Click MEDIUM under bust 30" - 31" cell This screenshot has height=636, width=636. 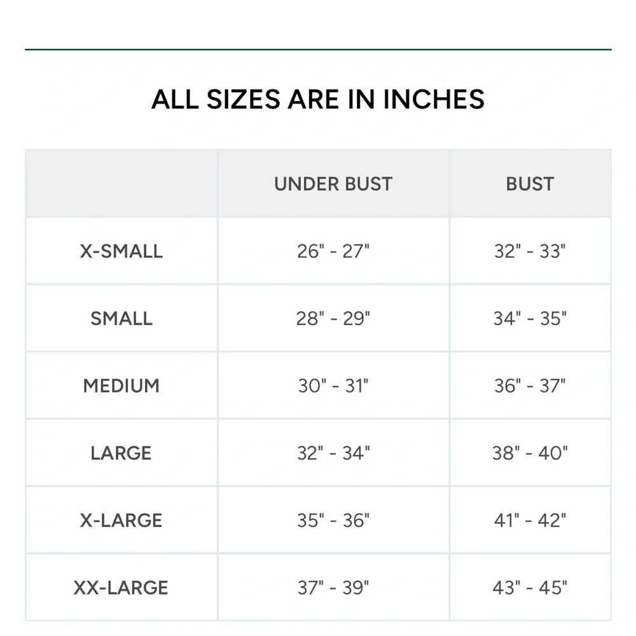[x=333, y=386]
